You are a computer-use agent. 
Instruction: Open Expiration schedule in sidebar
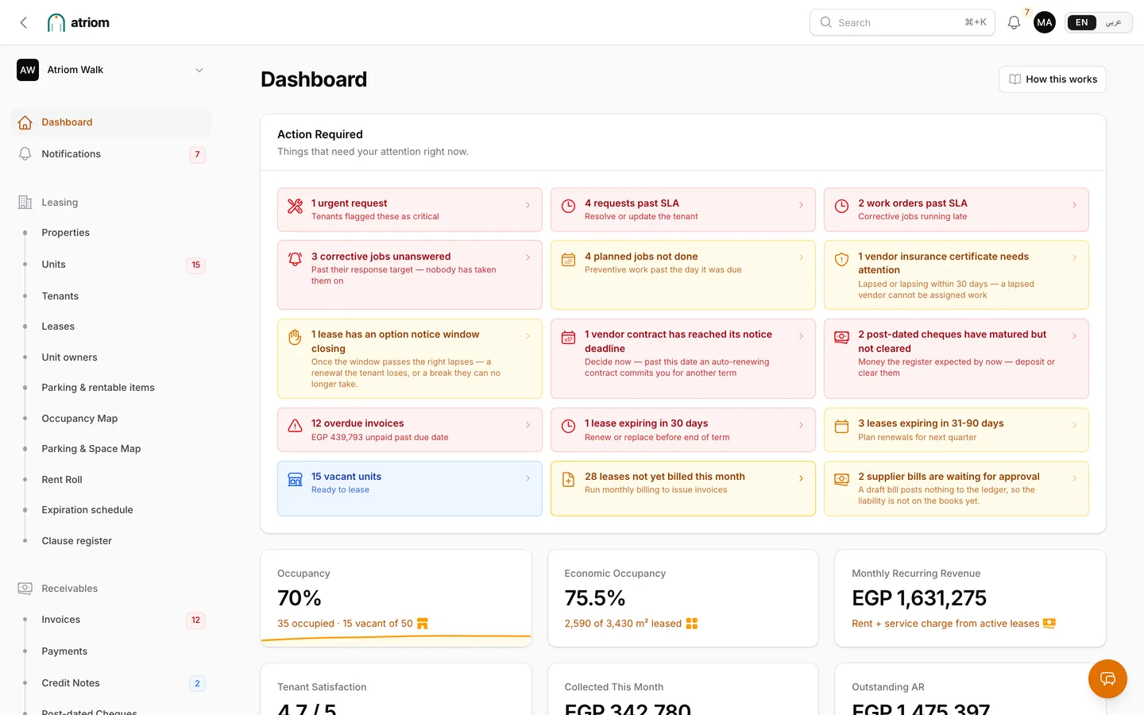[111, 510]
